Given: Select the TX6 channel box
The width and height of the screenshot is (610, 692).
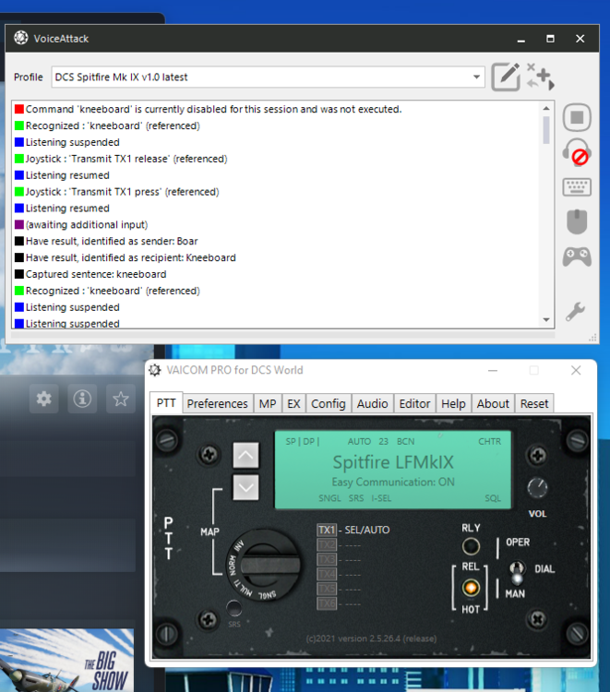Looking at the screenshot, I should click(x=327, y=603).
